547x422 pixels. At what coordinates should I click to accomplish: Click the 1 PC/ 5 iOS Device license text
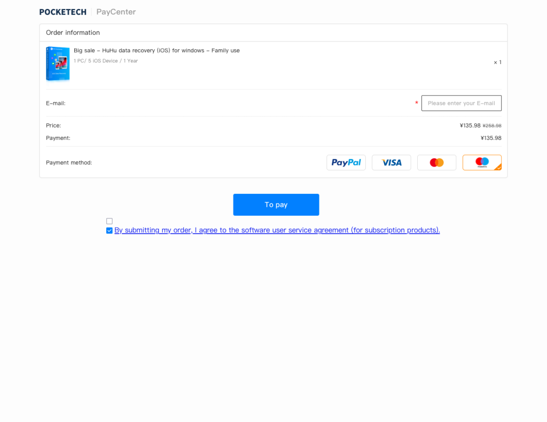click(106, 61)
